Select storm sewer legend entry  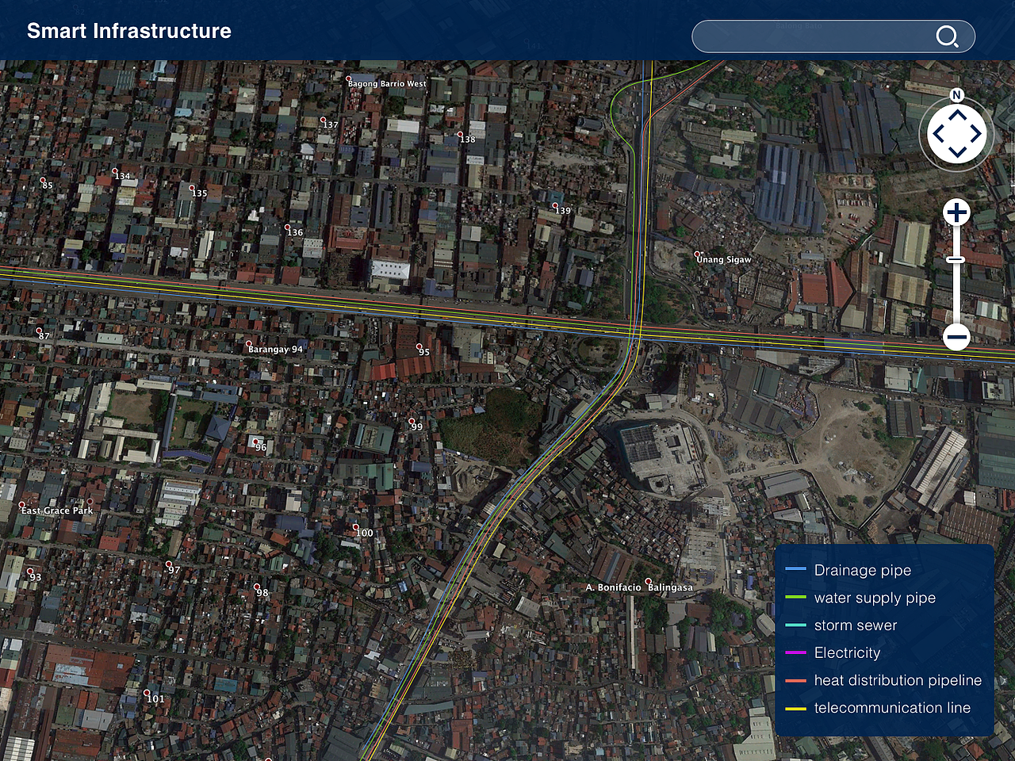point(856,625)
